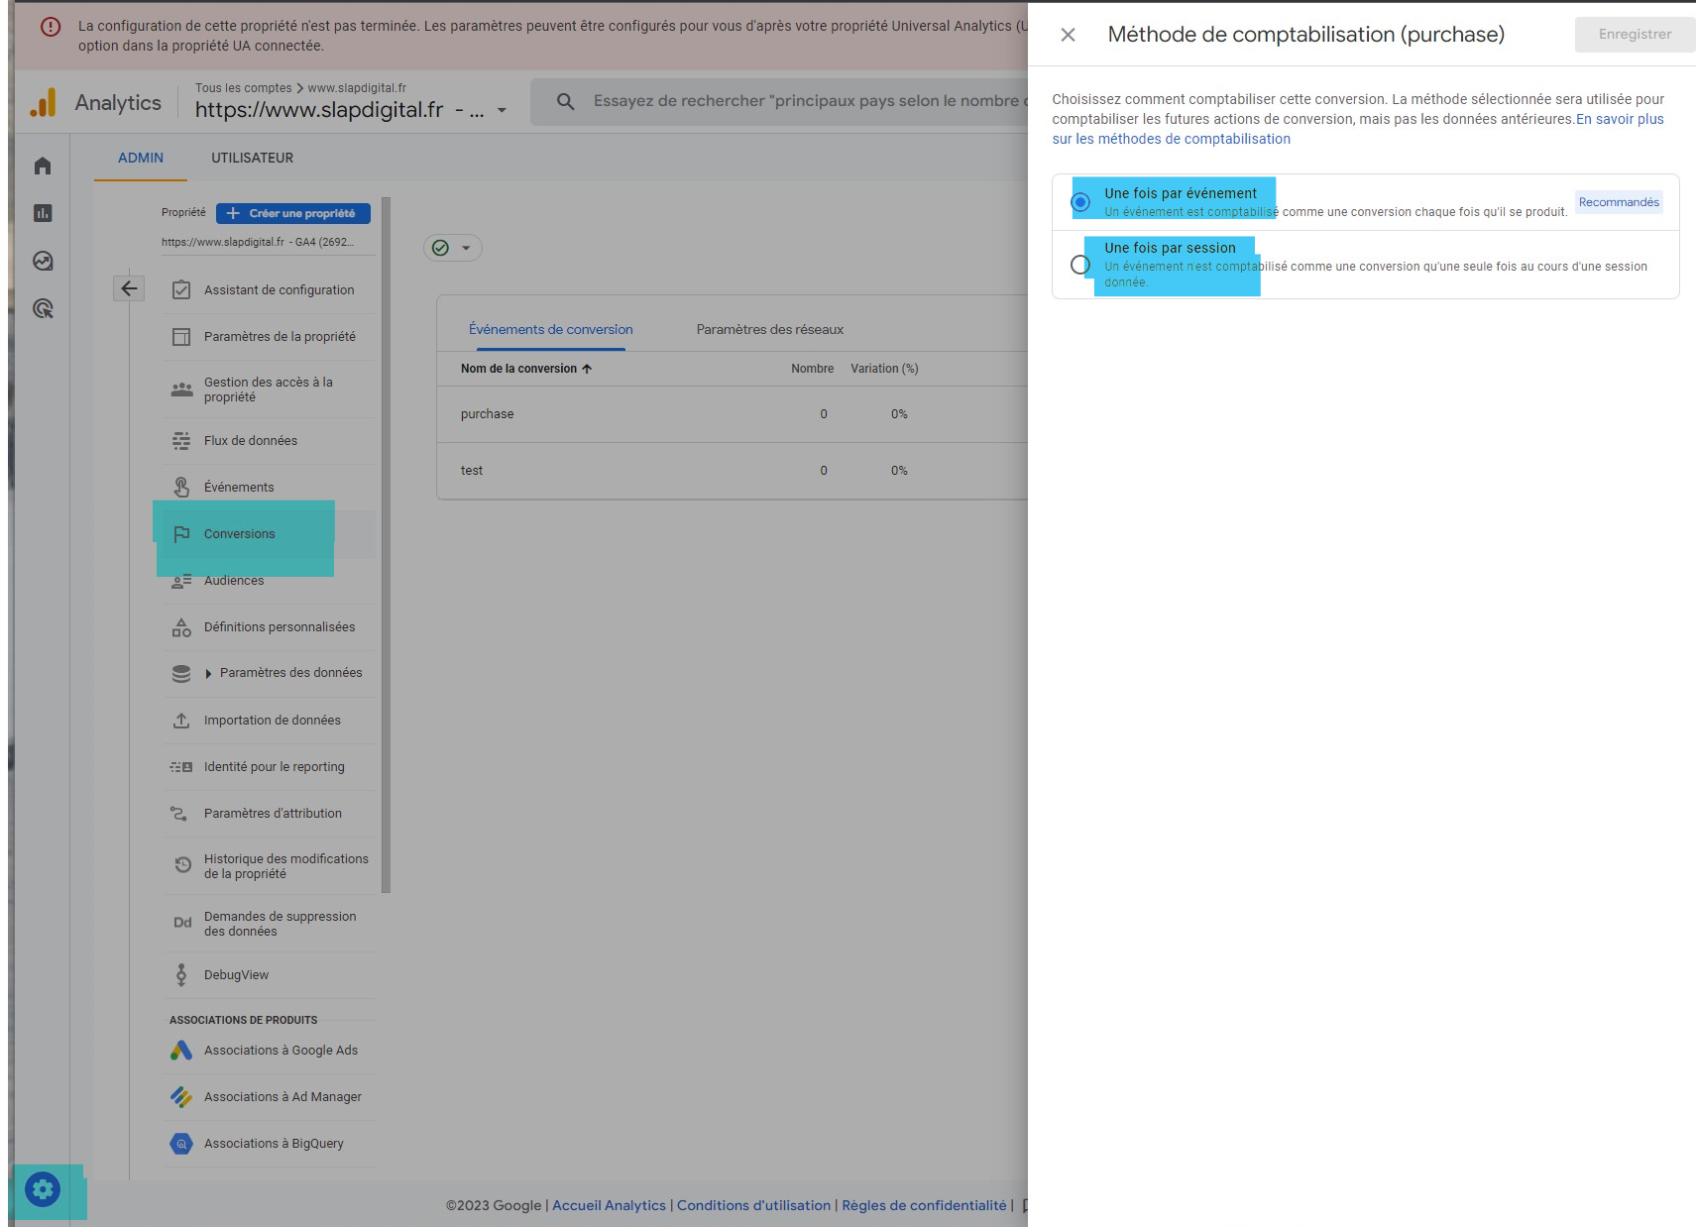
Task: Select the Explorer compass icon
Action: [x=42, y=261]
